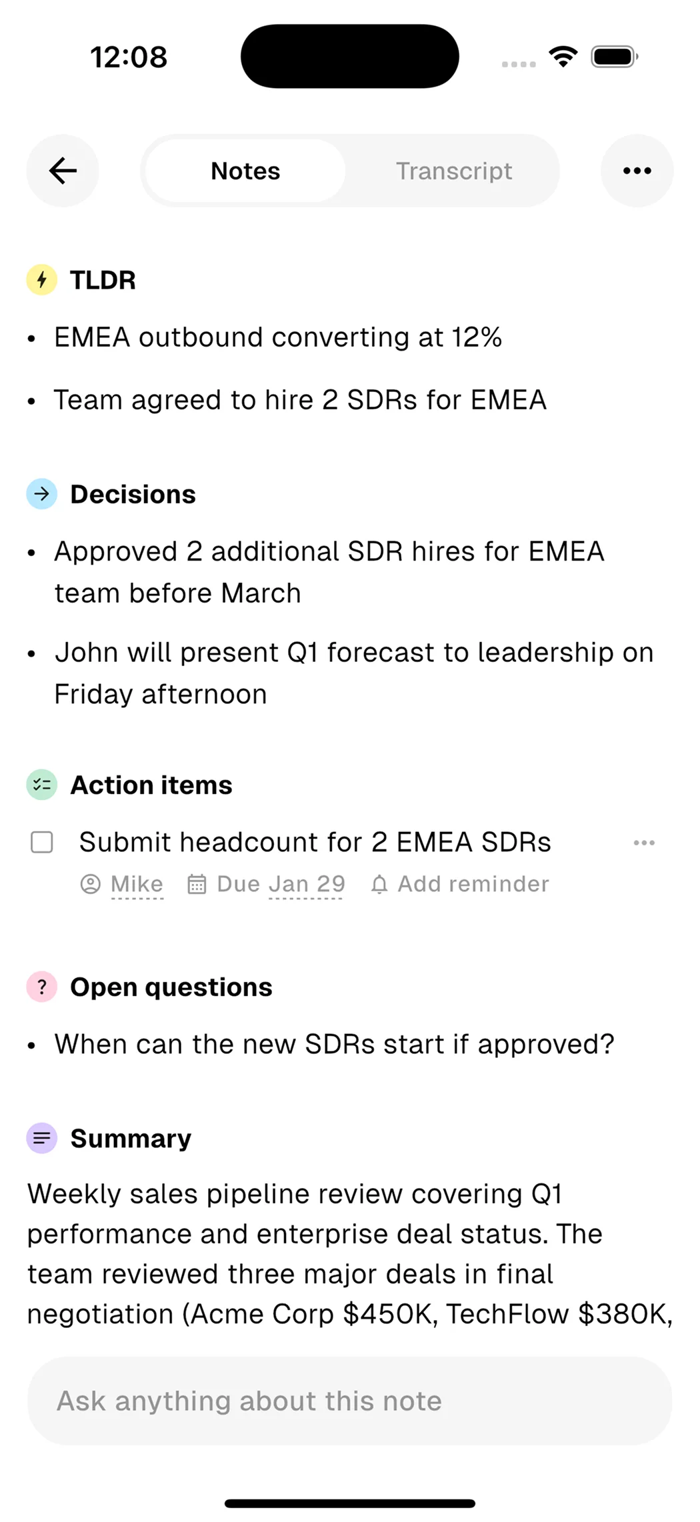Tap the green checklist Action items icon
The image size is (700, 1522).
[x=41, y=785]
